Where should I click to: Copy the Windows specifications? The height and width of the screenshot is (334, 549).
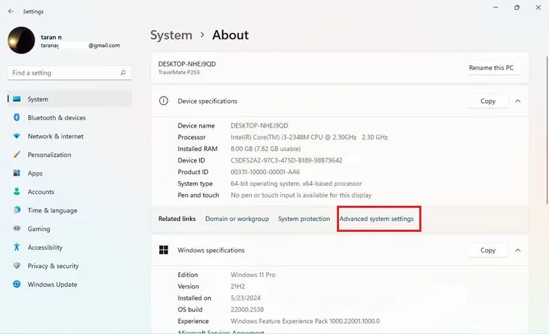[488, 250]
